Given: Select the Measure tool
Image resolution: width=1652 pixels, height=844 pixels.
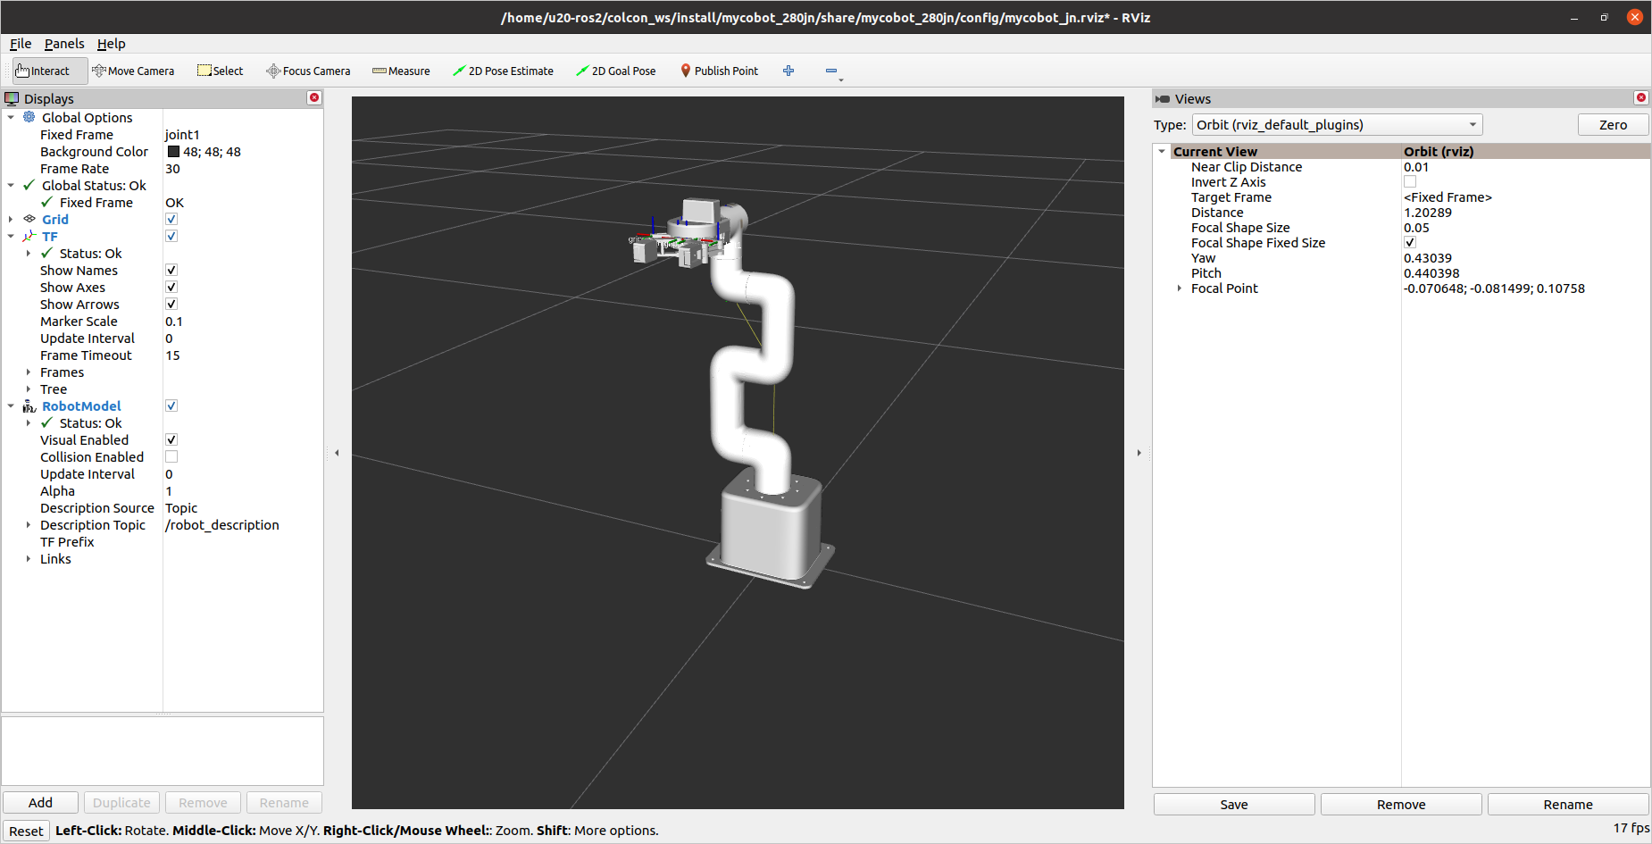Looking at the screenshot, I should (400, 71).
